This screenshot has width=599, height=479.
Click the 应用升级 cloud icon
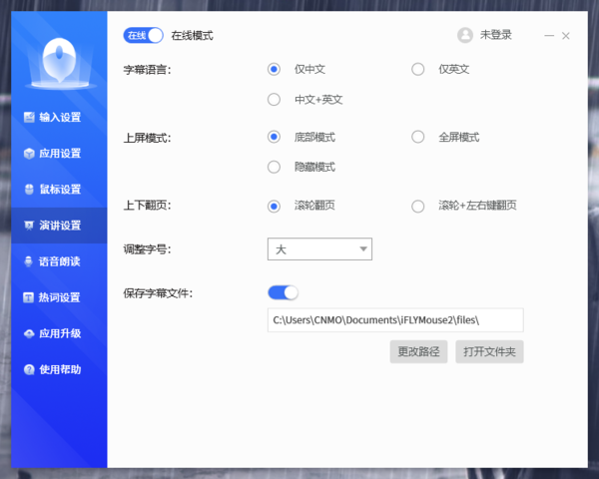(x=29, y=333)
